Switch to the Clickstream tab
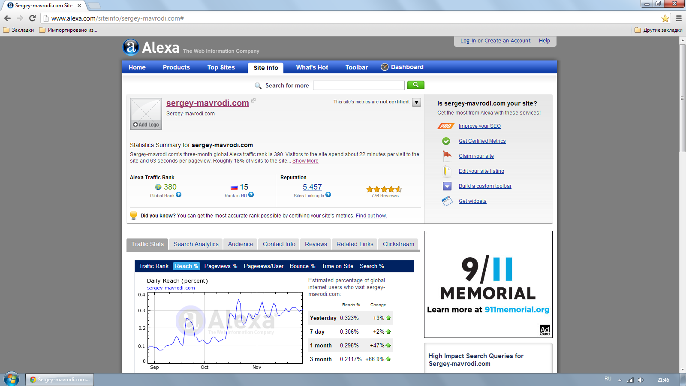 (x=398, y=244)
